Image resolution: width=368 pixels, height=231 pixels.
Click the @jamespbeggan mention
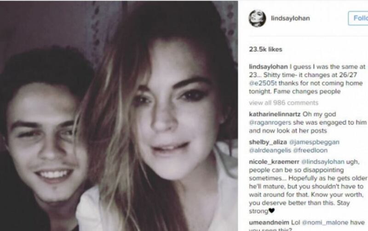314,142
